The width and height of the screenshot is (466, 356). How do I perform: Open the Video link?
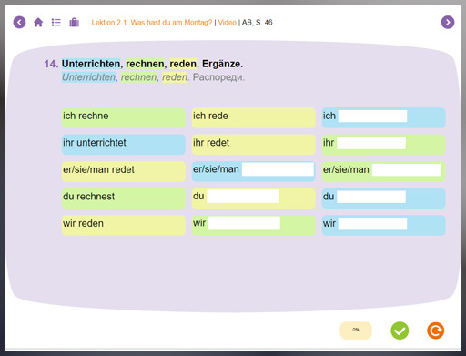point(228,23)
